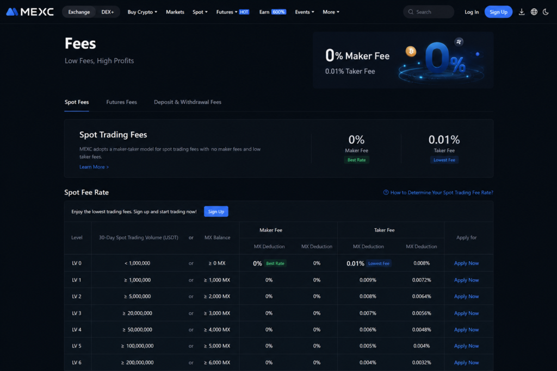
Task: Open How to Determine Your Spot Trading Fee Rate
Action: pos(442,192)
